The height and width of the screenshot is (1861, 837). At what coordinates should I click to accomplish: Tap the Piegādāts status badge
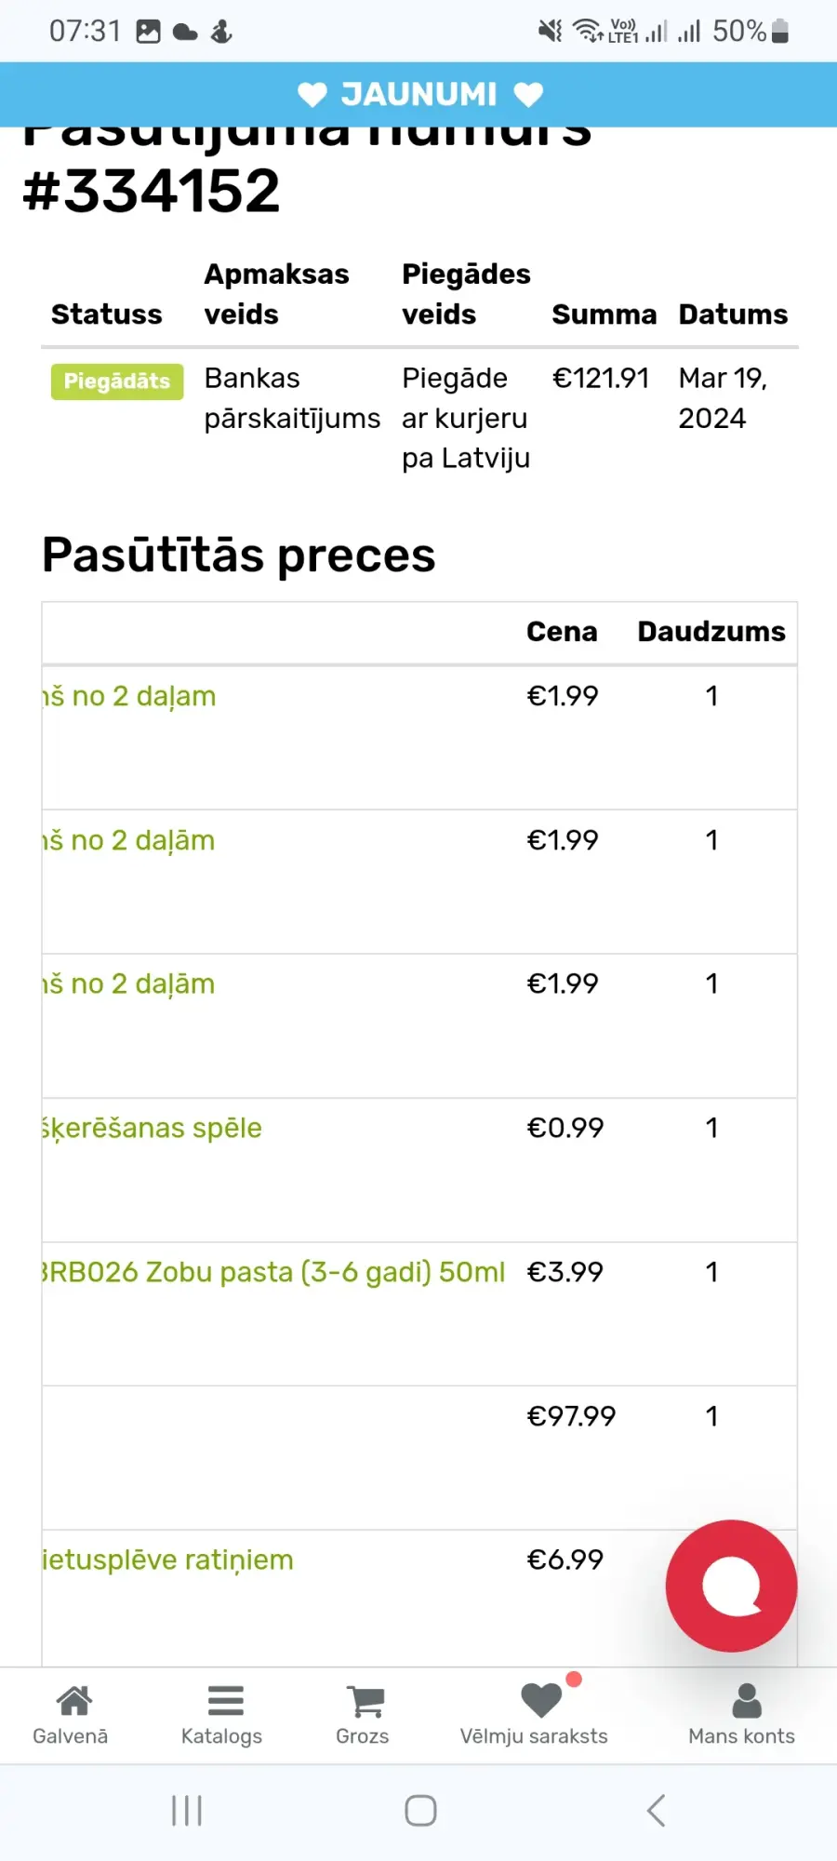(x=117, y=382)
